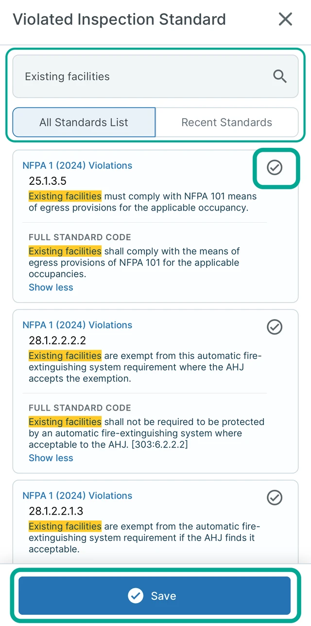
Task: Click the search magnifier icon
Action: pyautogui.click(x=280, y=76)
